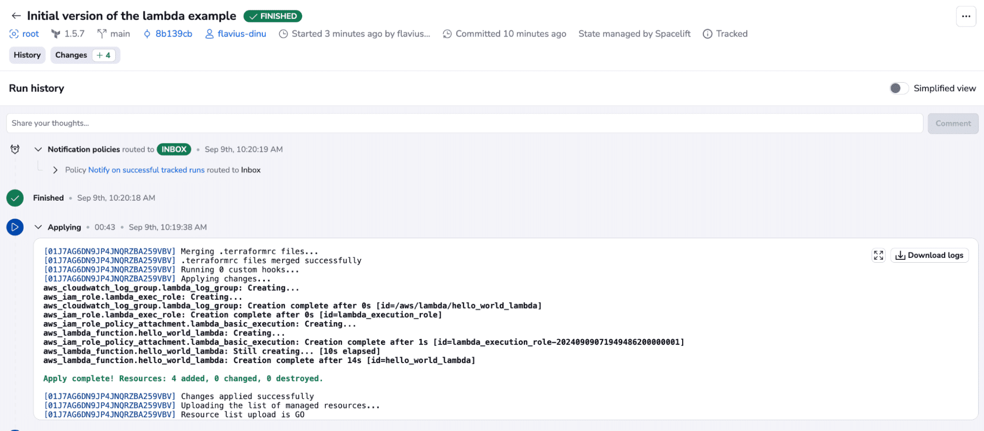The image size is (984, 431).
Task: Expand logs to fullscreen
Action: (x=878, y=255)
